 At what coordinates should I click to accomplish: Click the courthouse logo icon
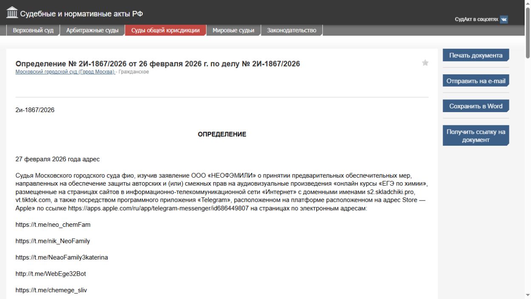[12, 13]
